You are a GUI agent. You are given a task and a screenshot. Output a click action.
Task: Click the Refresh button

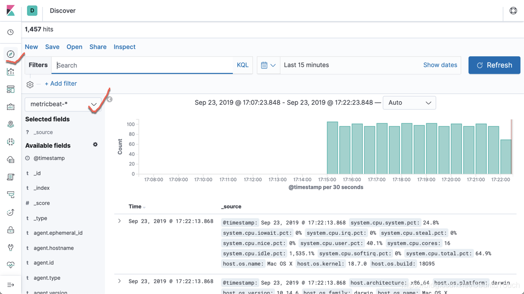494,65
